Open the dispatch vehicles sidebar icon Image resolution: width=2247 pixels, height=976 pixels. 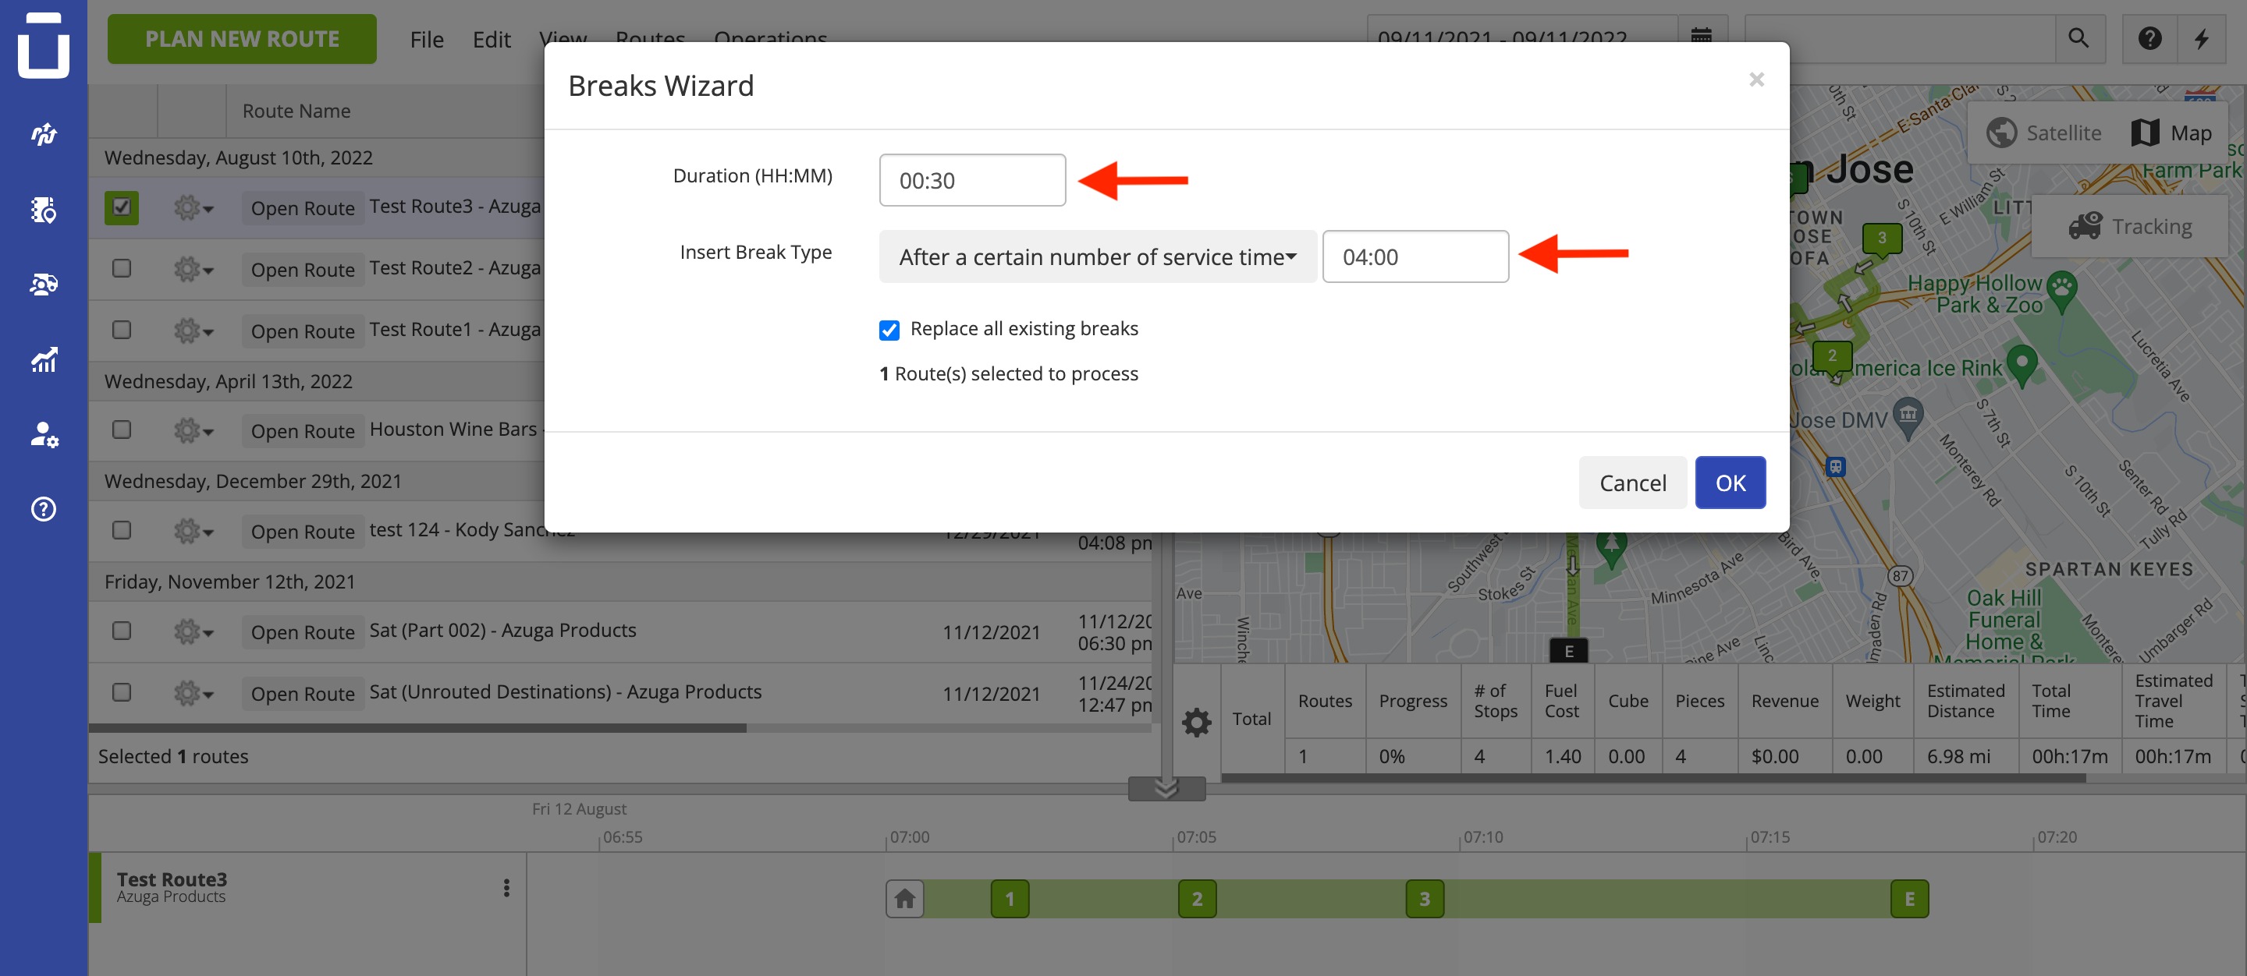click(44, 284)
